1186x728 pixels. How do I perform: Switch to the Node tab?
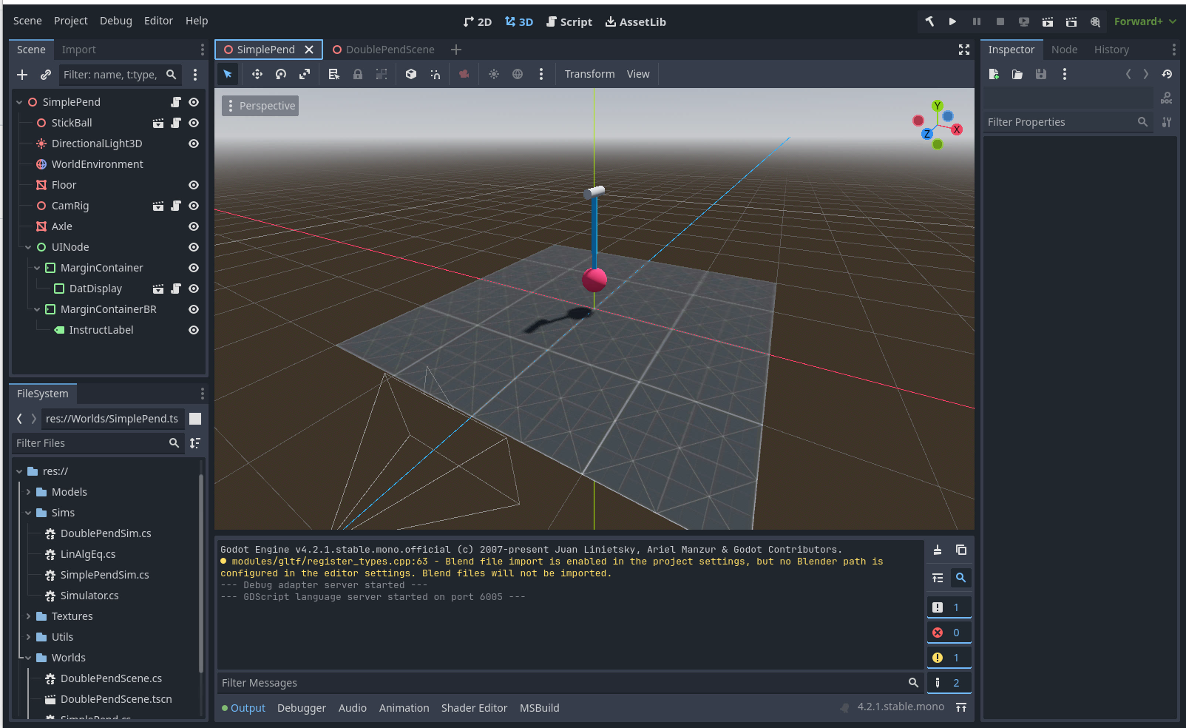[1065, 50]
